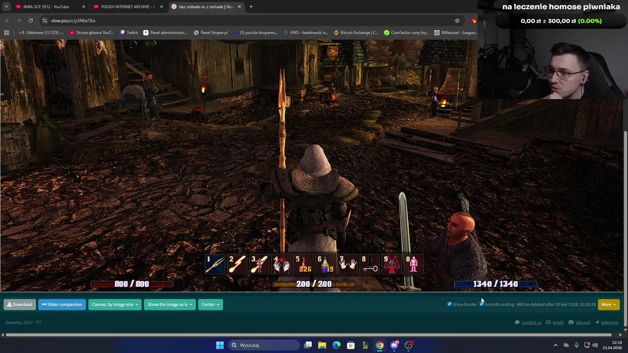628x353 pixels.
Task: Open Microsoft Store from the taskbar
Action: click(x=351, y=345)
